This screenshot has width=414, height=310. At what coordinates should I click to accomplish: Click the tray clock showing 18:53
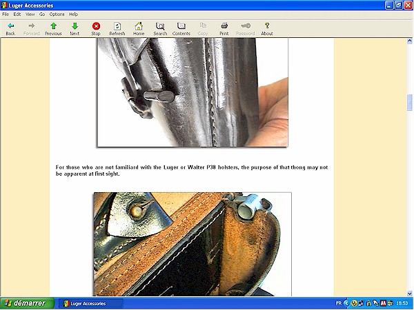(402, 303)
